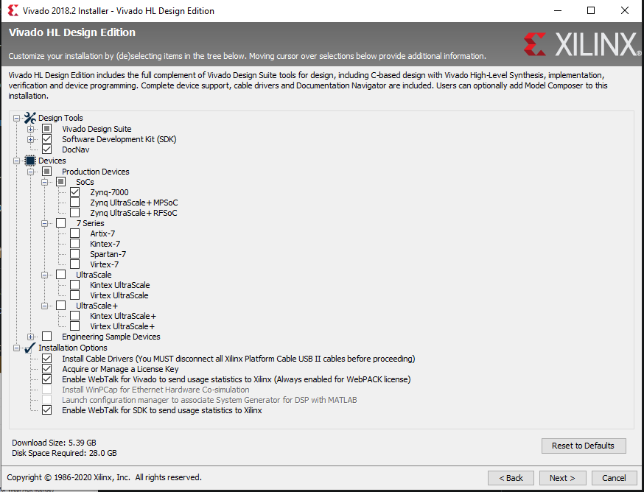
Task: Disable the DocNav checkbox
Action: (x=47, y=150)
